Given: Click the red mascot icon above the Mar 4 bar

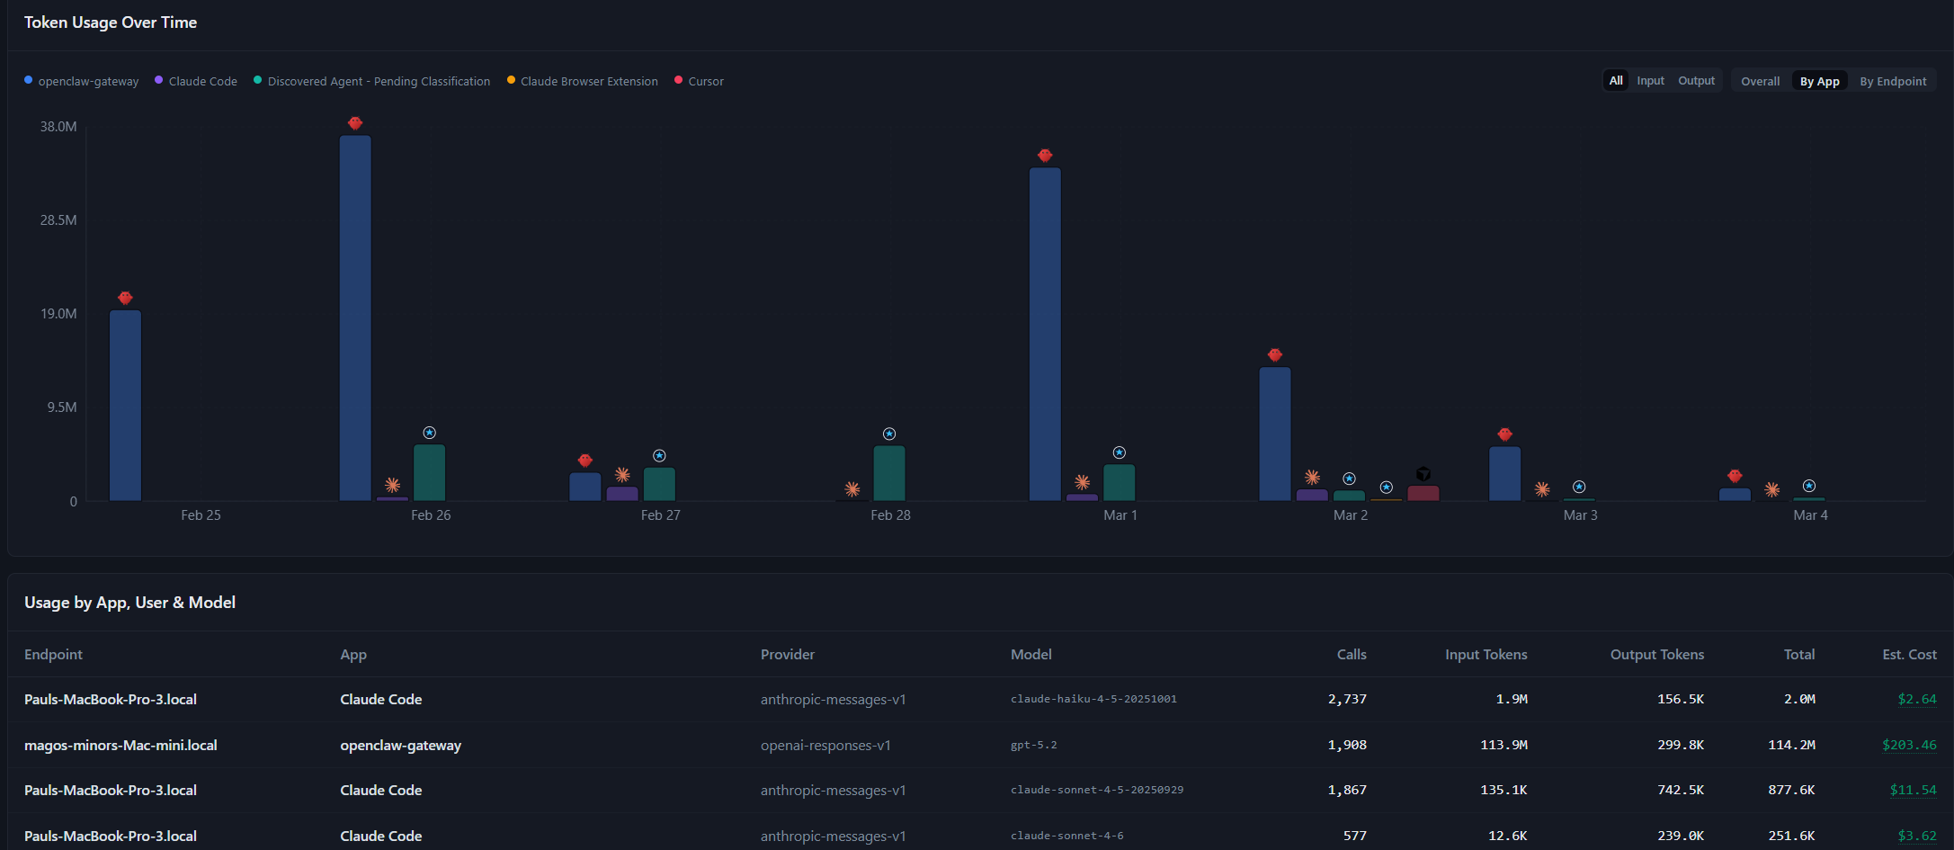Looking at the screenshot, I should (1734, 476).
